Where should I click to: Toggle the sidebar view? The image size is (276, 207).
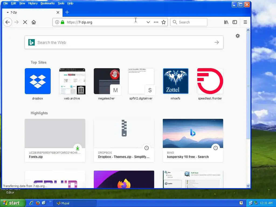[235, 22]
